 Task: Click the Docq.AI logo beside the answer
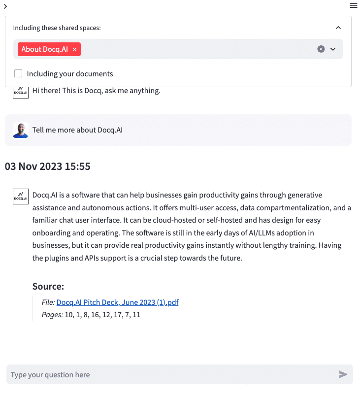click(x=21, y=197)
